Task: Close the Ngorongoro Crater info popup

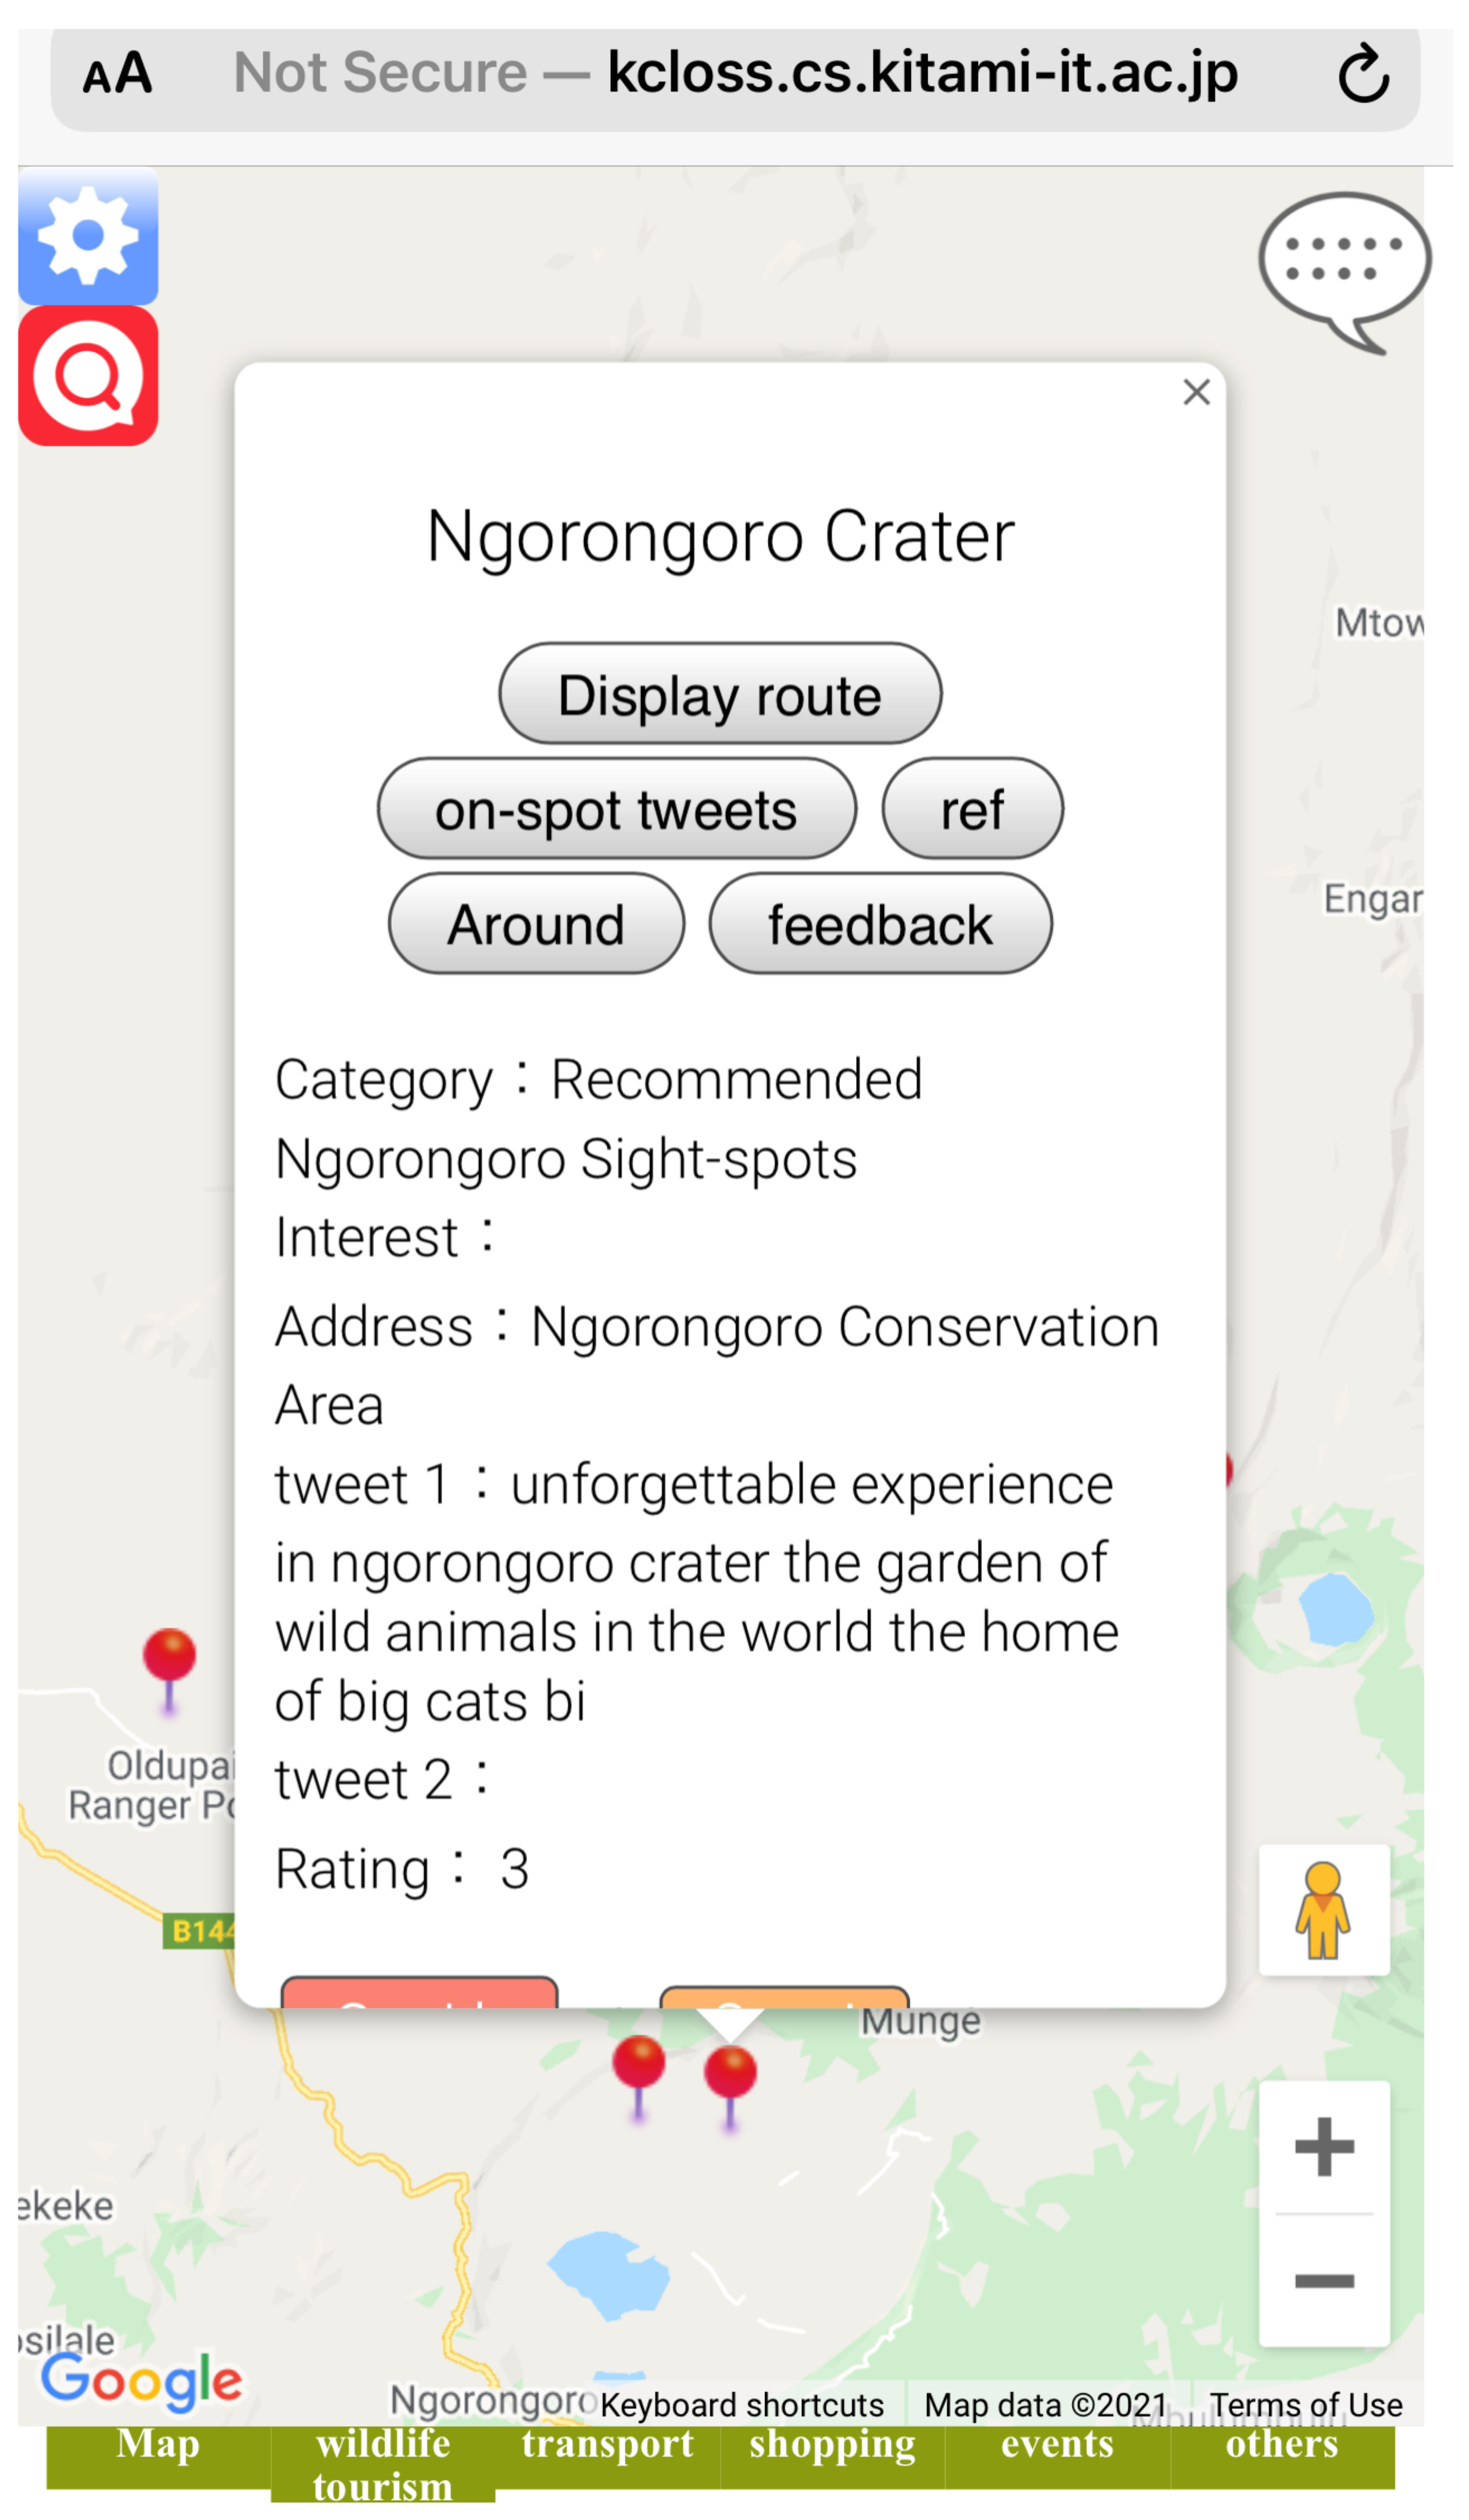Action: [1196, 393]
